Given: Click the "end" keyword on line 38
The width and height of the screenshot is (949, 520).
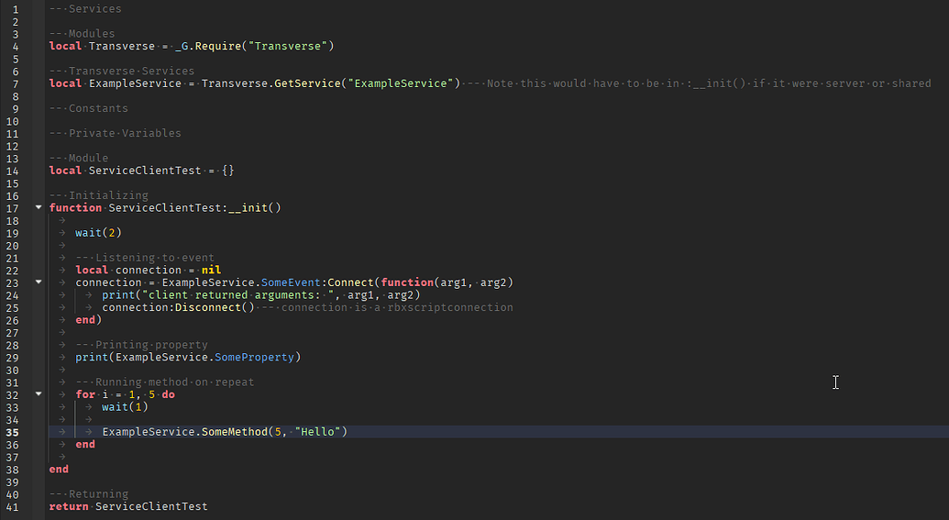Looking at the screenshot, I should point(59,470).
